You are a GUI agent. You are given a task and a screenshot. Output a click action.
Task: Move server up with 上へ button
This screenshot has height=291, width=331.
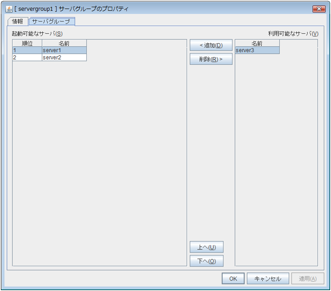(206, 247)
